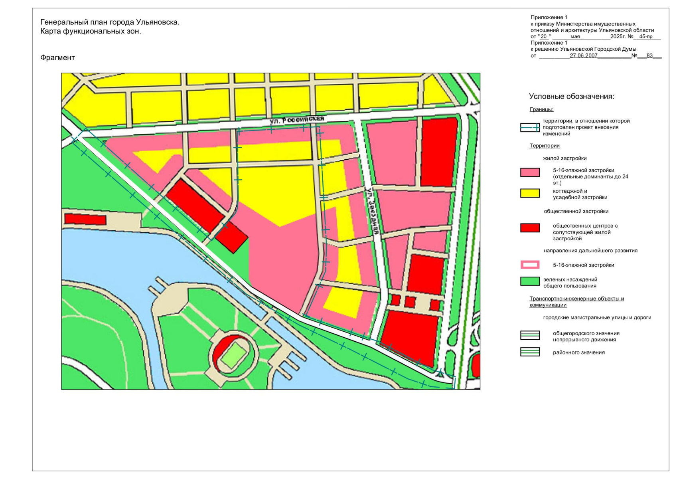Click the citywide continuous-traffic road legend symbol

tap(530, 335)
